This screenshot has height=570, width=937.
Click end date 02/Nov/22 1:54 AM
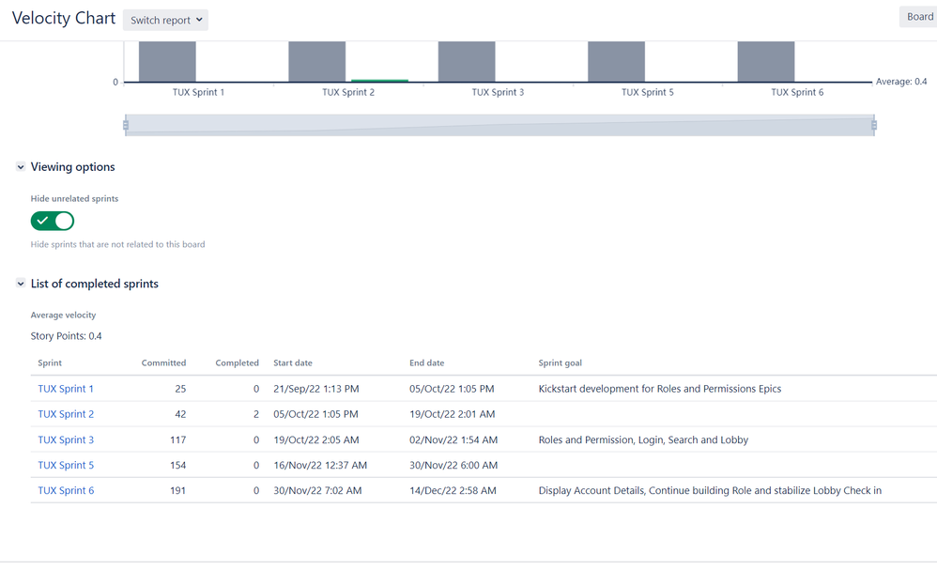coord(453,439)
